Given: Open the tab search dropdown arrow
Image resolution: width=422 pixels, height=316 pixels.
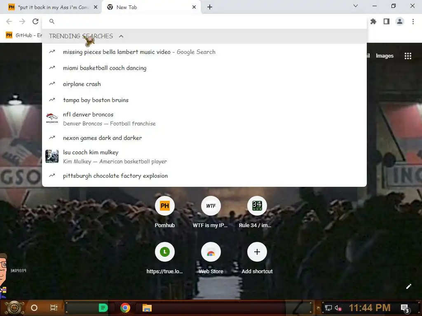Looking at the screenshot, I should coord(356,6).
